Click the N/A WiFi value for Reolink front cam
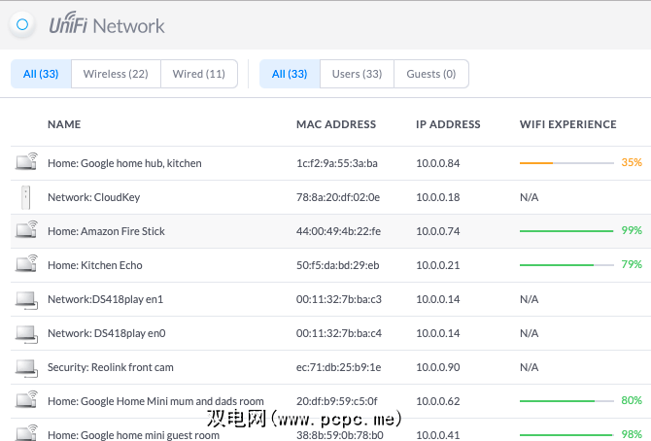The height and width of the screenshot is (441, 651). tap(530, 367)
